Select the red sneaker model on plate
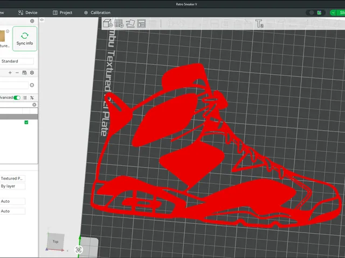345x258 pixels. 194,162
